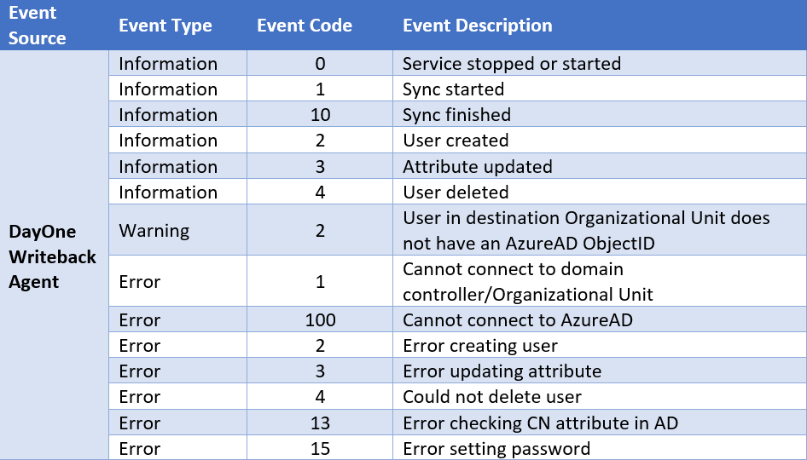Select the 'Error updating attribute' cell
Screen dimensions: 807x460
(600, 371)
